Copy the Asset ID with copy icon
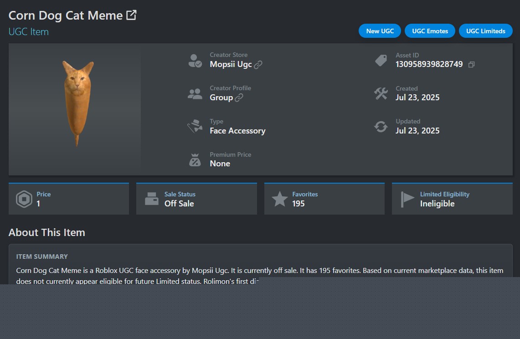 point(471,65)
